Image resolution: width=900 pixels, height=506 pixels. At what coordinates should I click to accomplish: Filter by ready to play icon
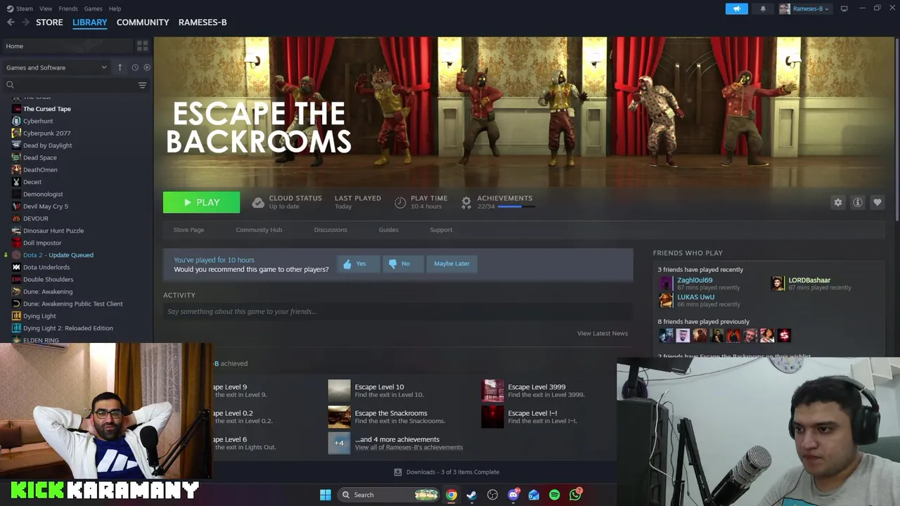[147, 67]
